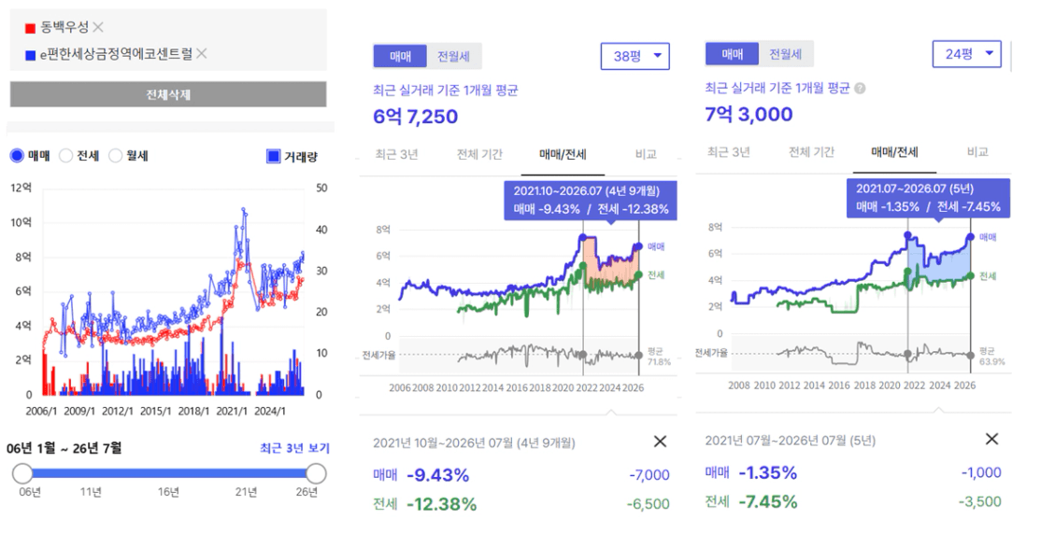This screenshot has height=547, width=1041.
Task: Click the blue e편한세상금정역에코센트럴 legend square
Action: [30, 56]
